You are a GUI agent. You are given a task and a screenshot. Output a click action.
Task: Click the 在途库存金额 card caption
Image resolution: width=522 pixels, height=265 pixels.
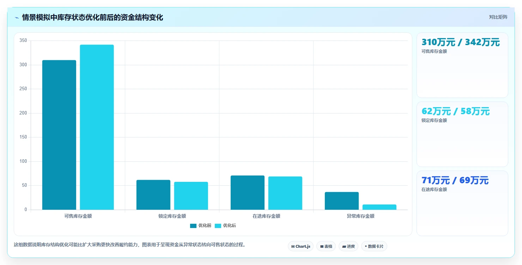point(434,190)
